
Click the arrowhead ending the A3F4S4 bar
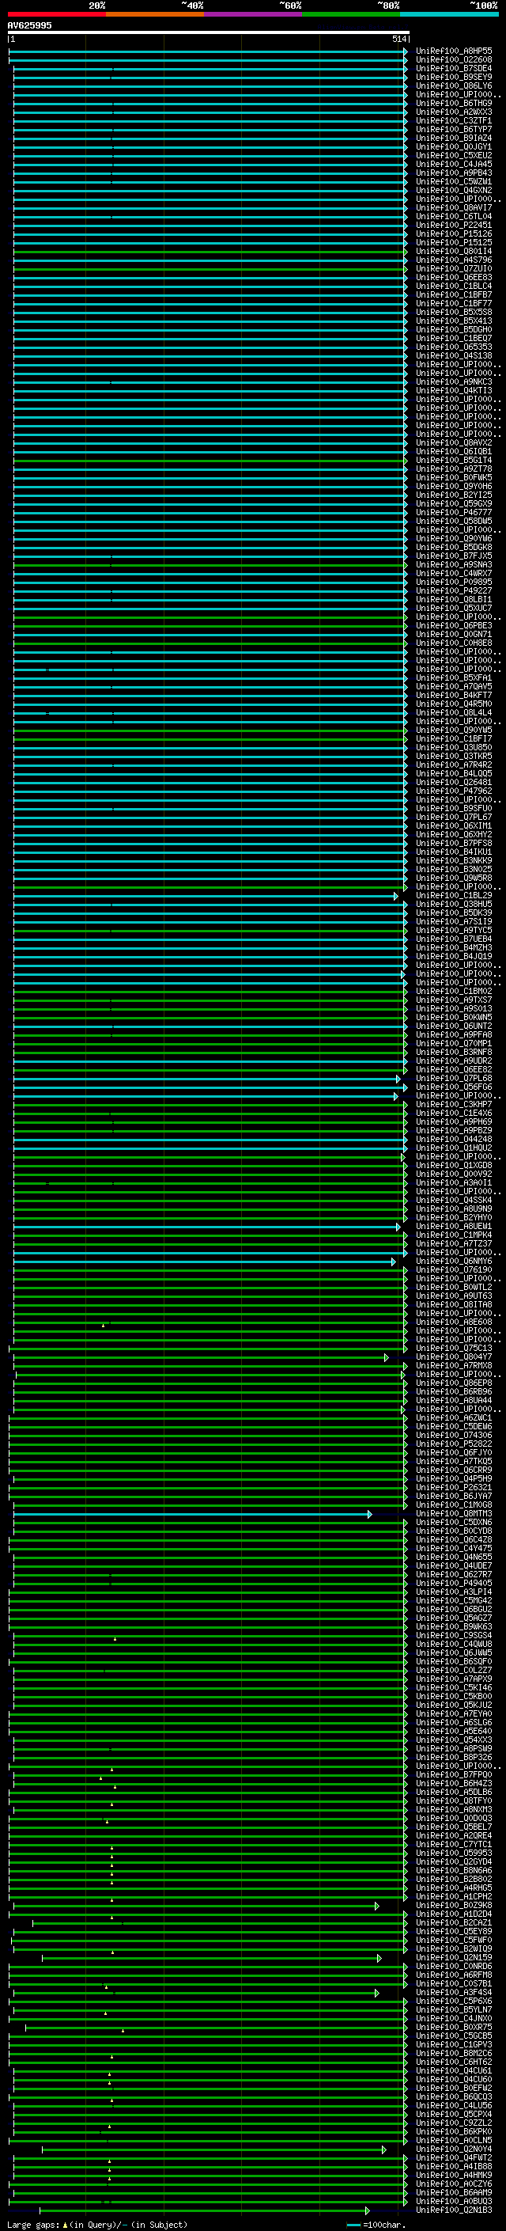pyautogui.click(x=377, y=1993)
